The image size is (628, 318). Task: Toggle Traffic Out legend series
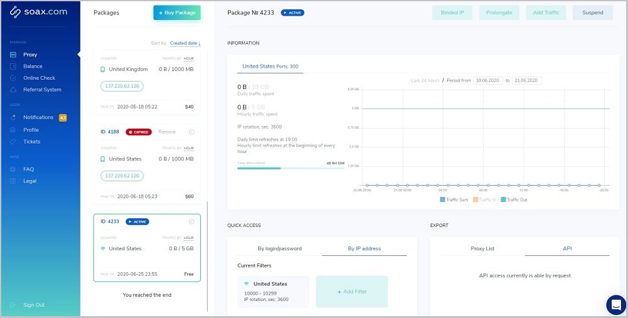tap(514, 199)
